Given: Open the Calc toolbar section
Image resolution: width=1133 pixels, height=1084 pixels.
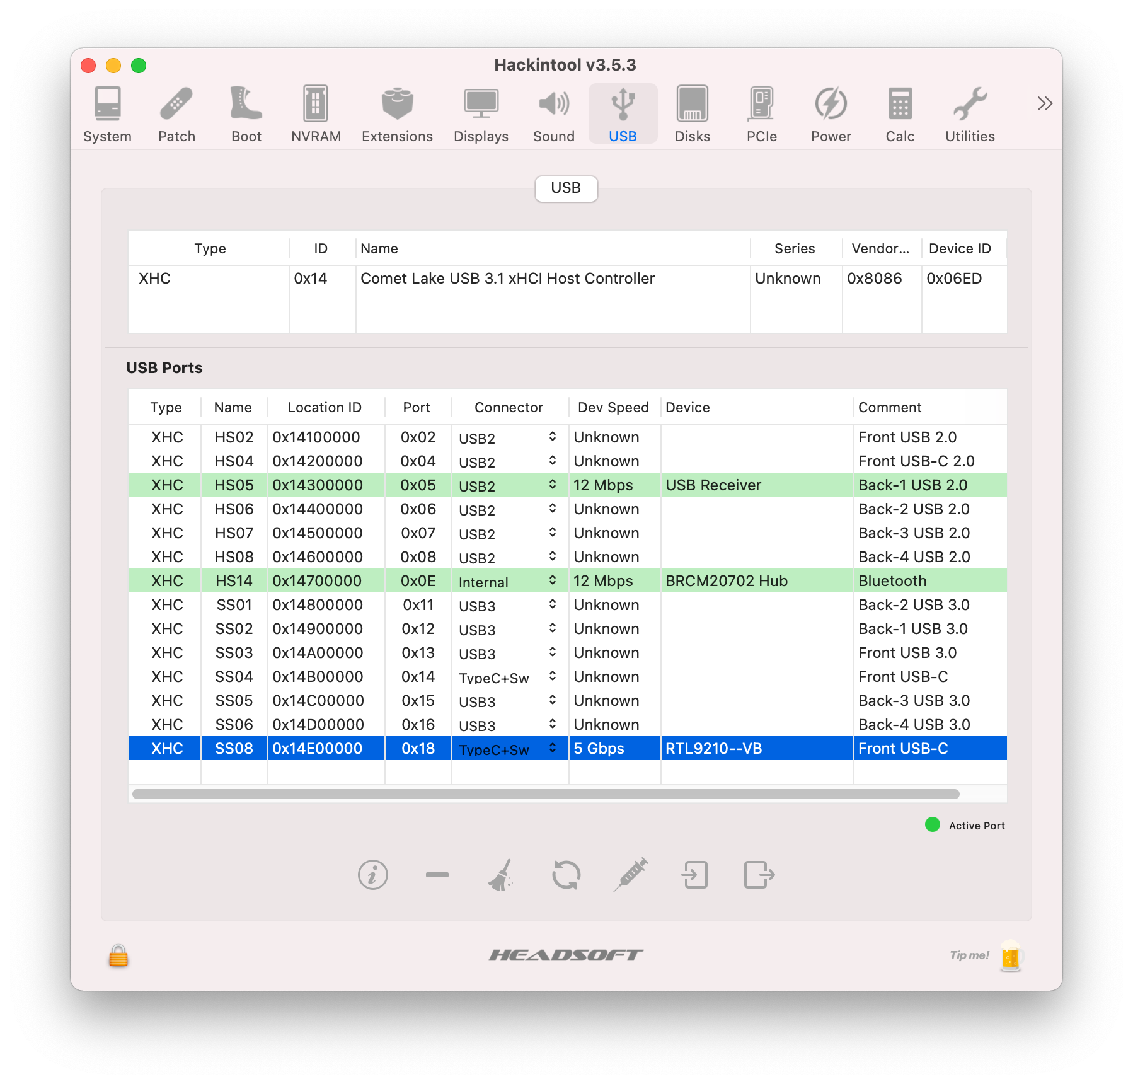Looking at the screenshot, I should click(900, 115).
